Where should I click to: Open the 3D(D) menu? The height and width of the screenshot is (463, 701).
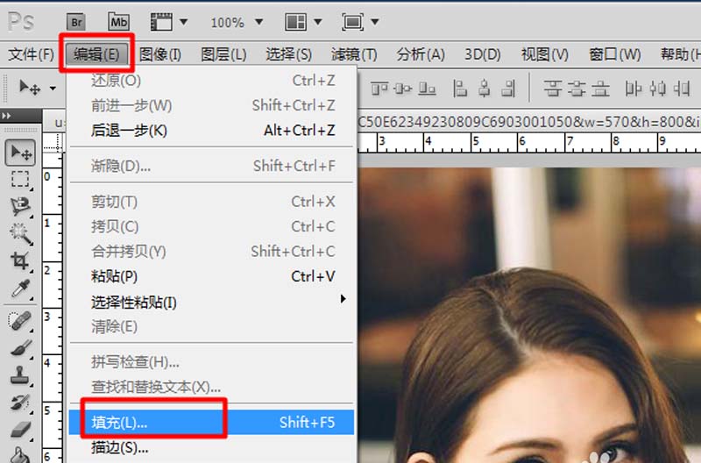tap(483, 54)
